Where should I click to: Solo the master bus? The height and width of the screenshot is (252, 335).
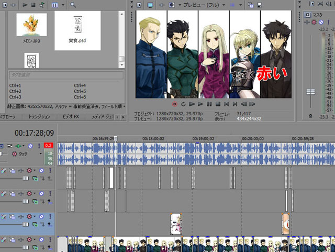328,22
